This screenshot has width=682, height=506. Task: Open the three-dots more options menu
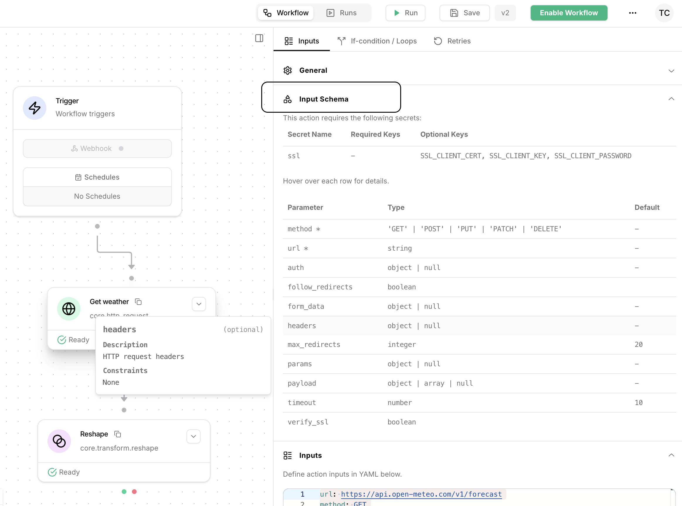(x=632, y=13)
